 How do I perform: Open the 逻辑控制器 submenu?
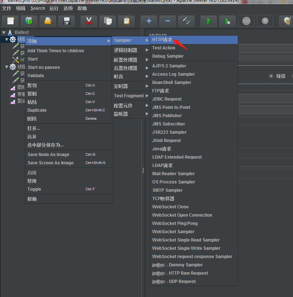pos(131,50)
